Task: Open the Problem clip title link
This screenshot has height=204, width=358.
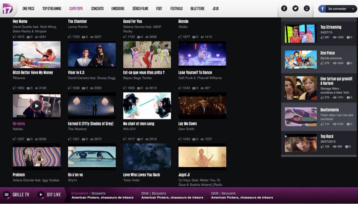Action: [19, 175]
